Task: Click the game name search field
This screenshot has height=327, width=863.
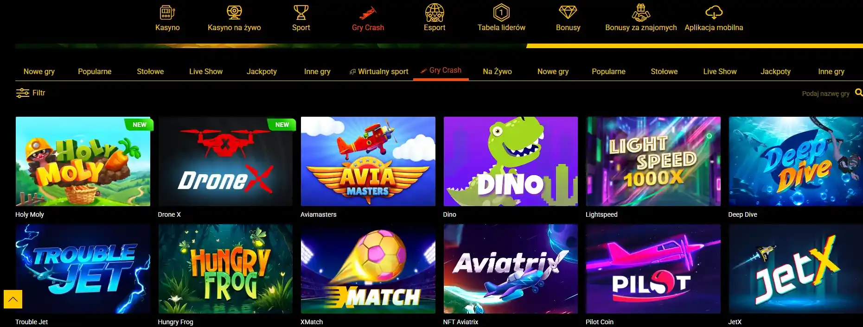Action: pyautogui.click(x=825, y=94)
